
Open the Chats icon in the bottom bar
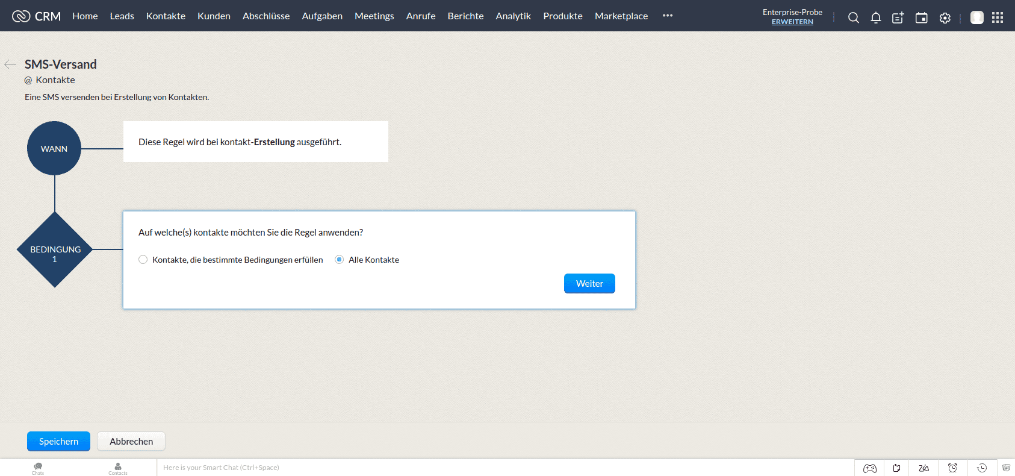tap(38, 468)
